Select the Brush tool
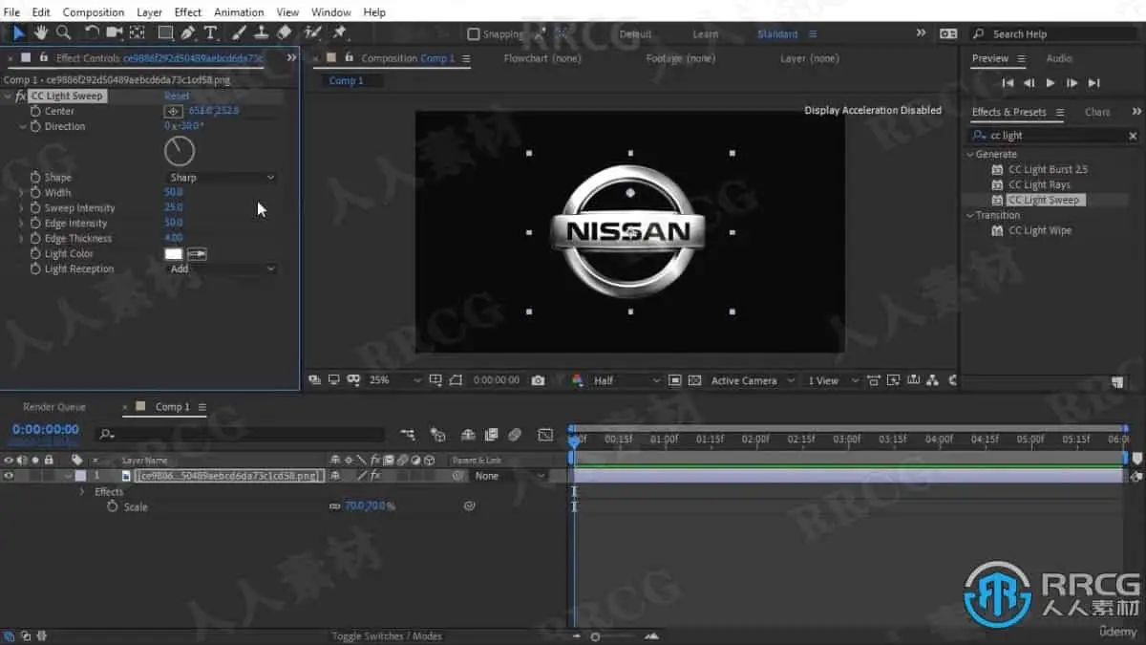 pyautogui.click(x=240, y=32)
